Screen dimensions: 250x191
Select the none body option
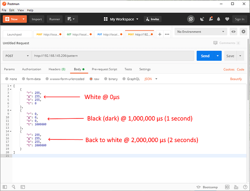pos(11,79)
